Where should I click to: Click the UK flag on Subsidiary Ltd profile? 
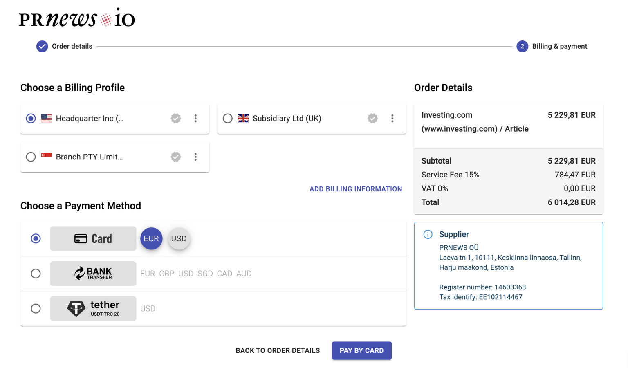(x=243, y=118)
